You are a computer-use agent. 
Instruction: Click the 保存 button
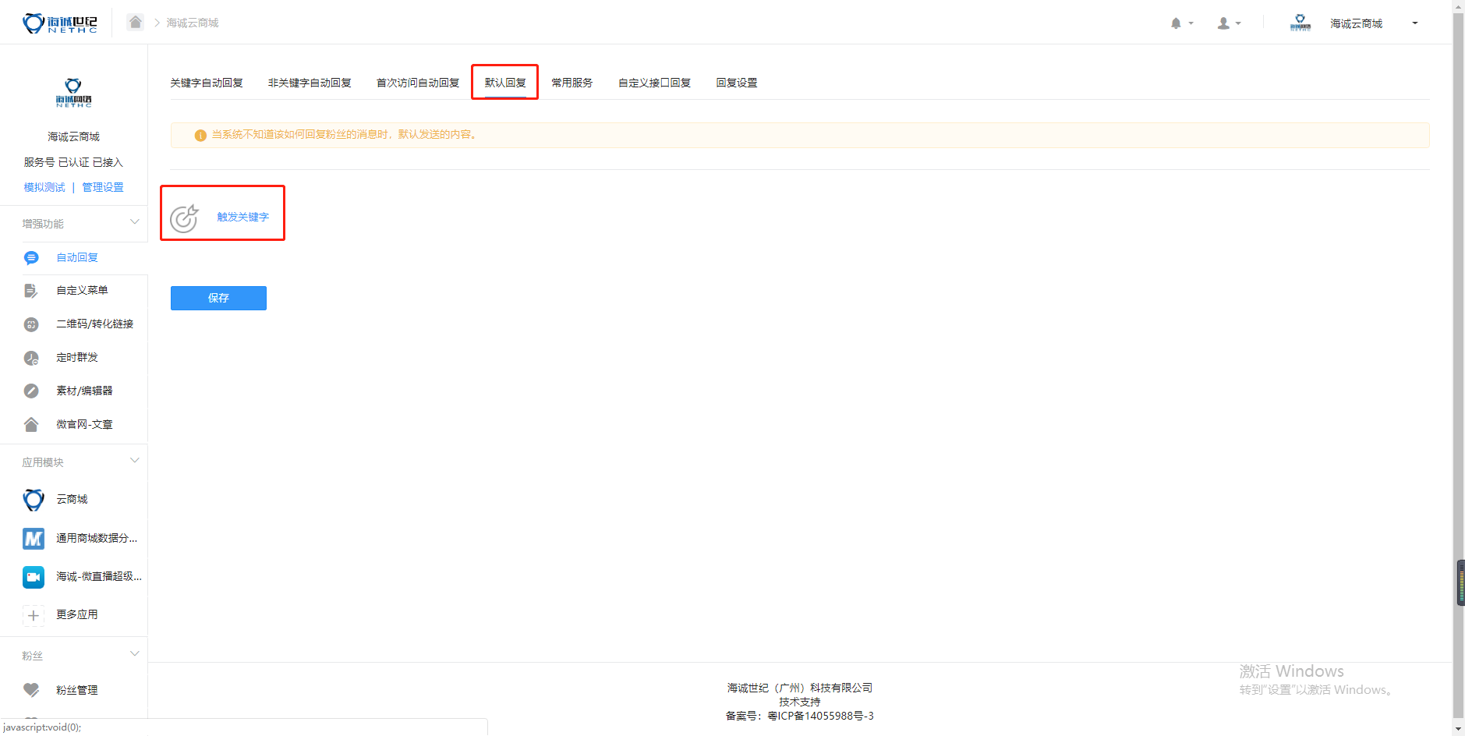click(x=218, y=298)
